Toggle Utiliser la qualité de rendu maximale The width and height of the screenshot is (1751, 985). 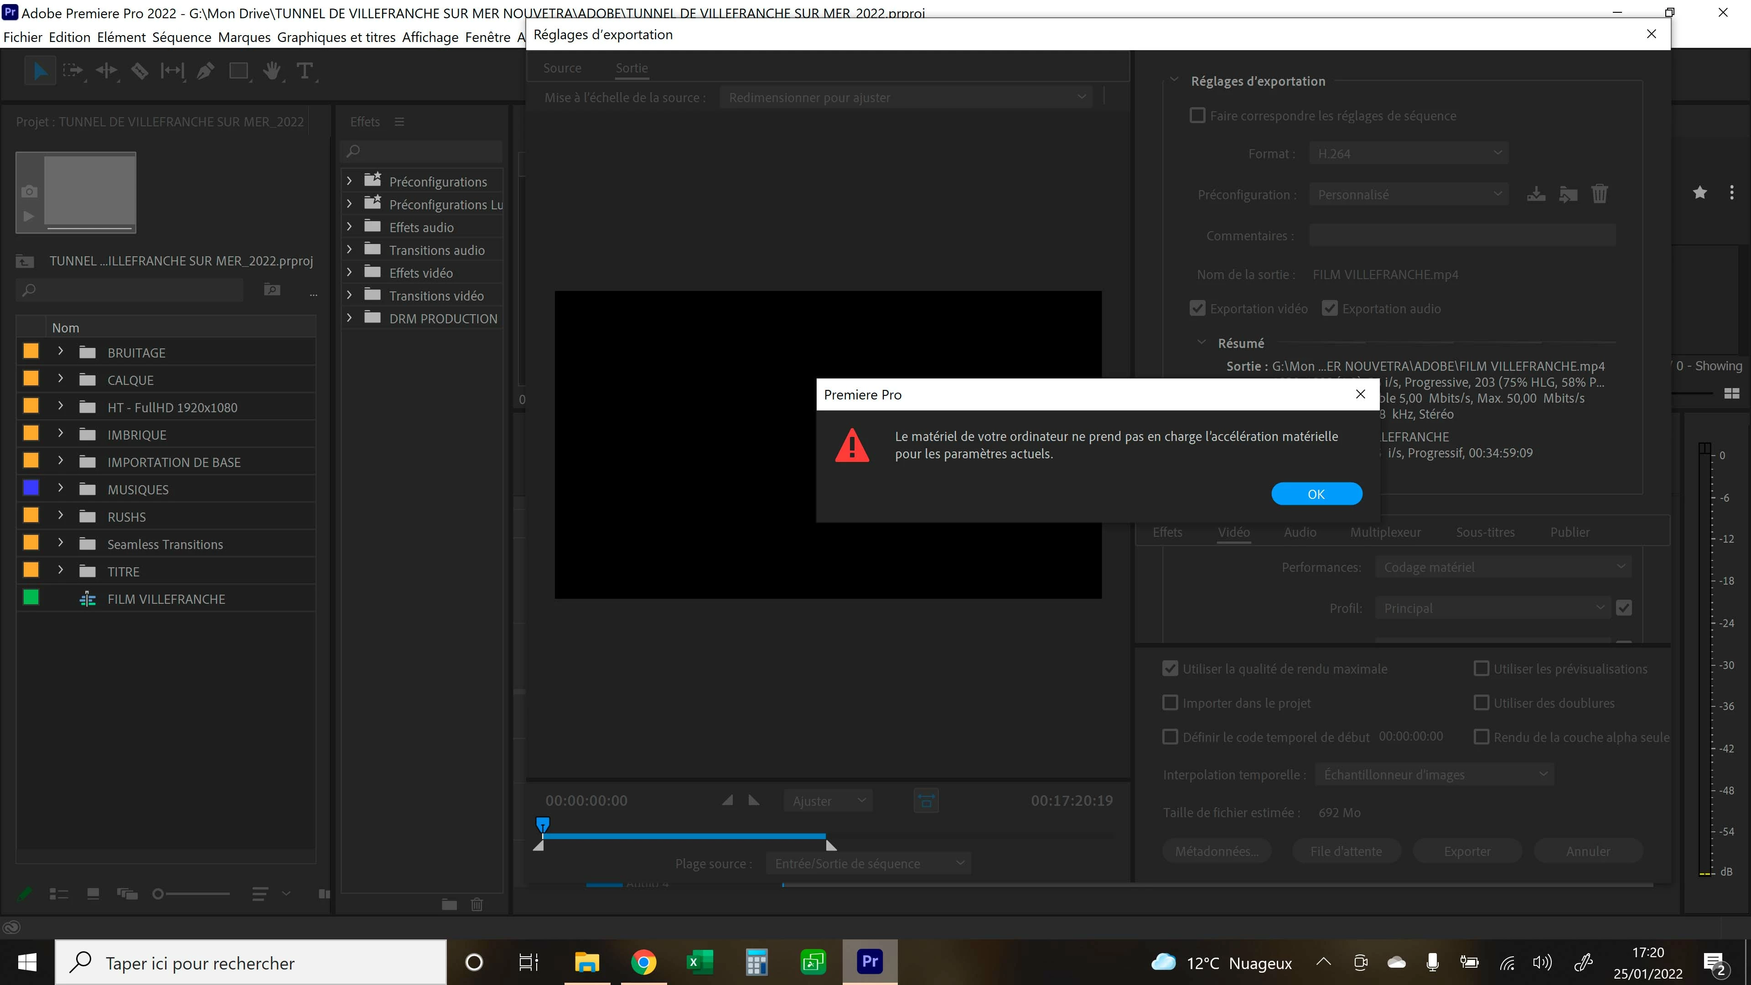[1170, 669]
